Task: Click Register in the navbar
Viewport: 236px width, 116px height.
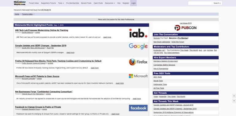Action: pos(126,3)
